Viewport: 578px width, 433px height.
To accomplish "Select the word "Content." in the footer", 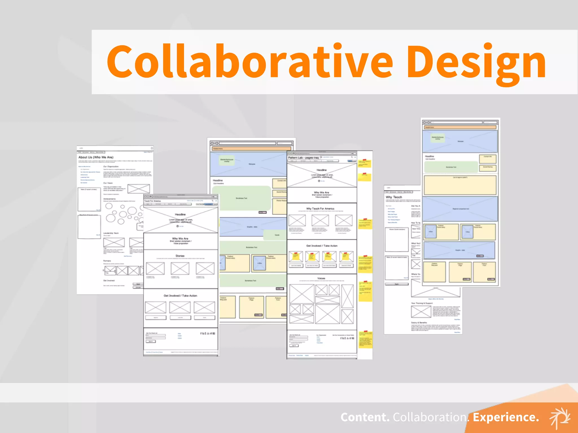I will point(365,417).
